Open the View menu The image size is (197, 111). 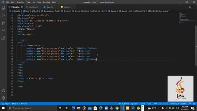(x=28, y=2)
